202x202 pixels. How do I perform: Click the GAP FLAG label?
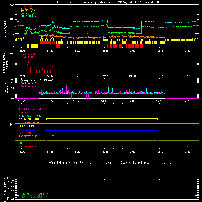(25, 112)
